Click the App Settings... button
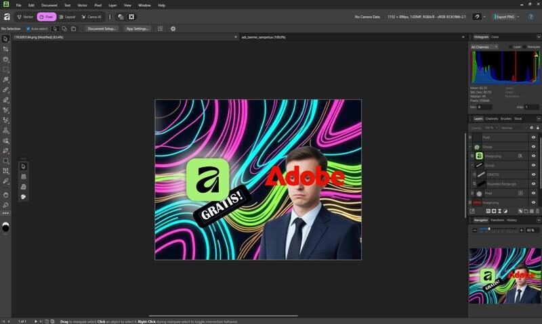The height and width of the screenshot is (324, 542). click(x=138, y=28)
